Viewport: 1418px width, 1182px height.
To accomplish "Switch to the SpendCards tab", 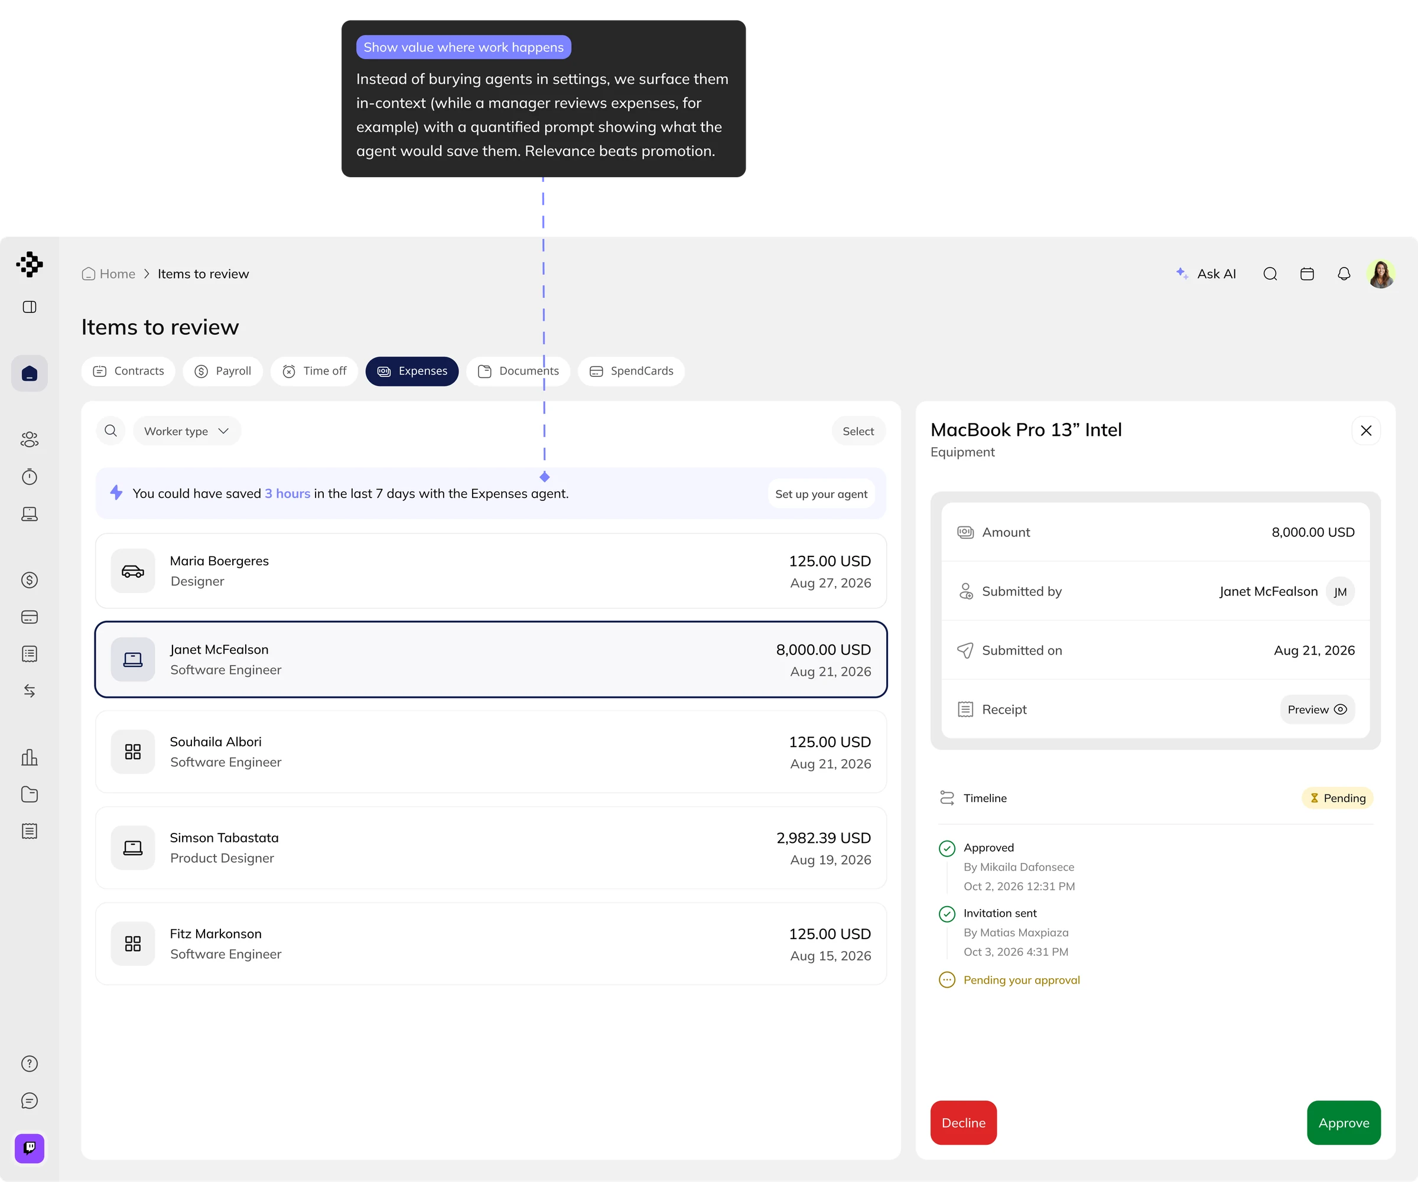I will point(632,372).
